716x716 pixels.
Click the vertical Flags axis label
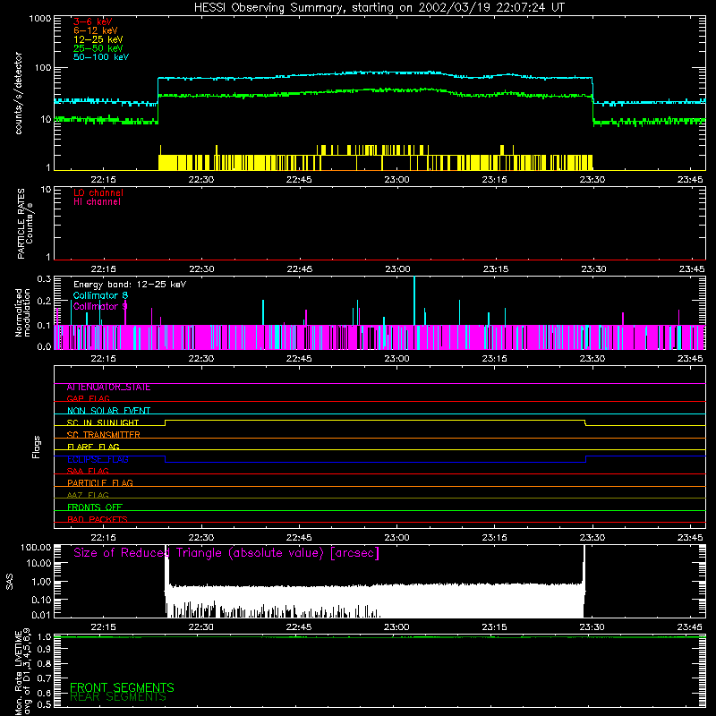36,447
